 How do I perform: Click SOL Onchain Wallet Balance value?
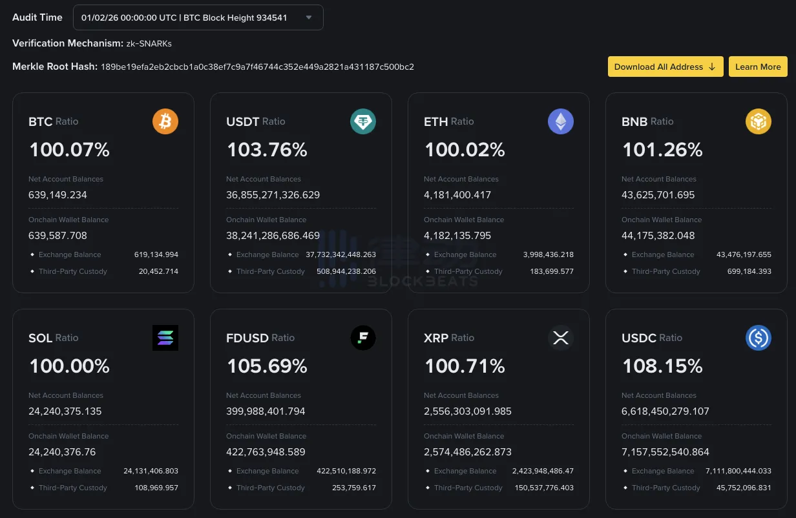pyautogui.click(x=62, y=451)
